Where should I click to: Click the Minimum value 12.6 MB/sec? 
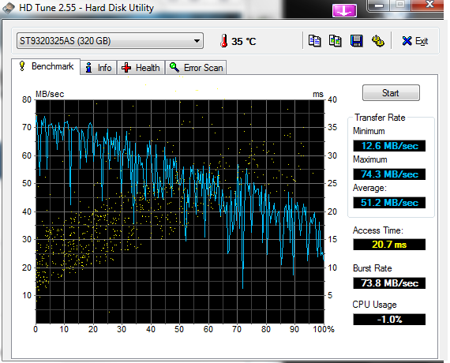389,146
